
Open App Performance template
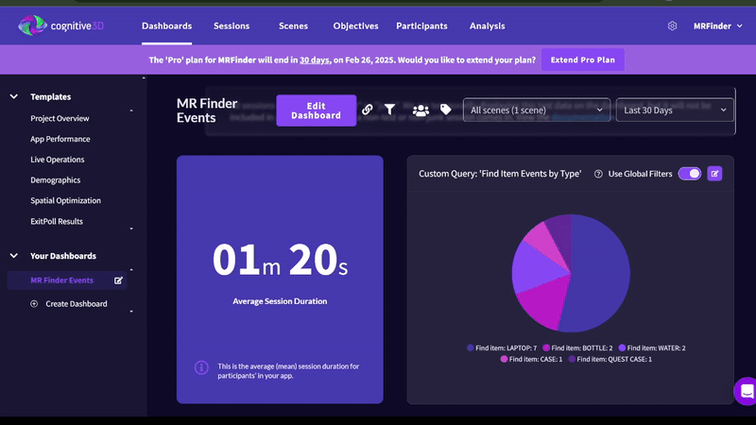tap(60, 139)
